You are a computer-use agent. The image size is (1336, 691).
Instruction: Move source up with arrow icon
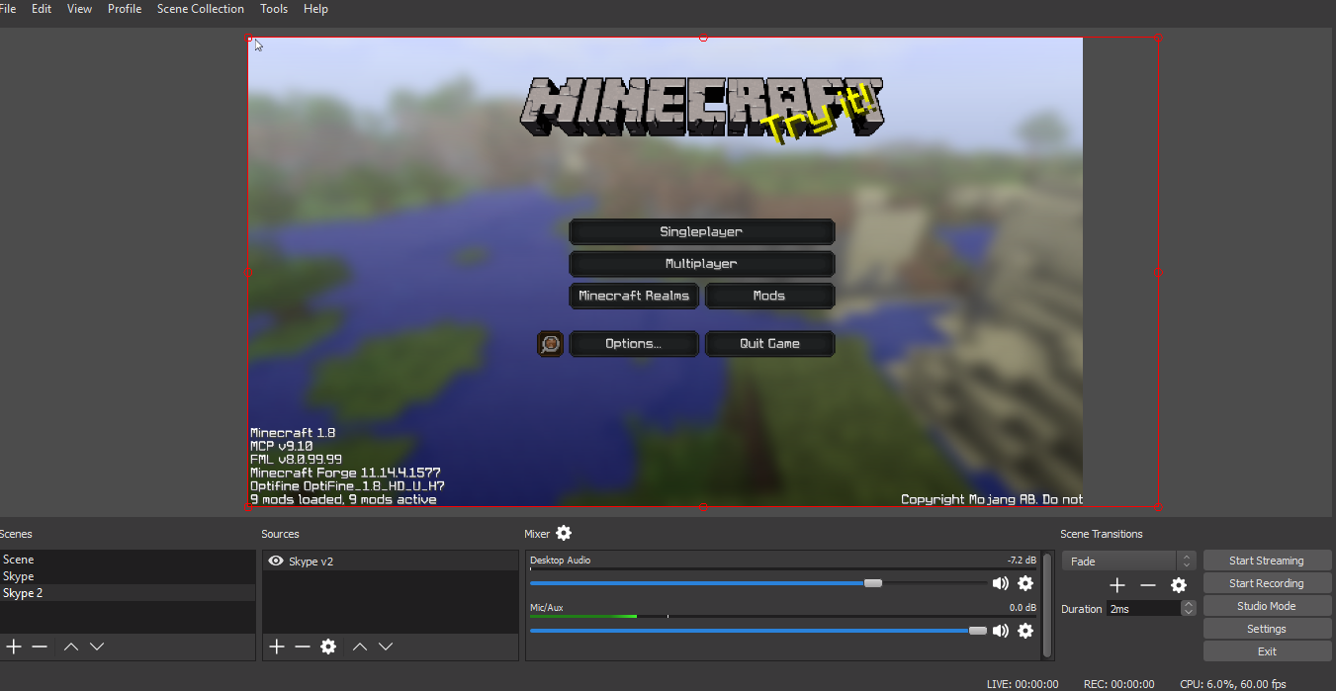click(360, 647)
